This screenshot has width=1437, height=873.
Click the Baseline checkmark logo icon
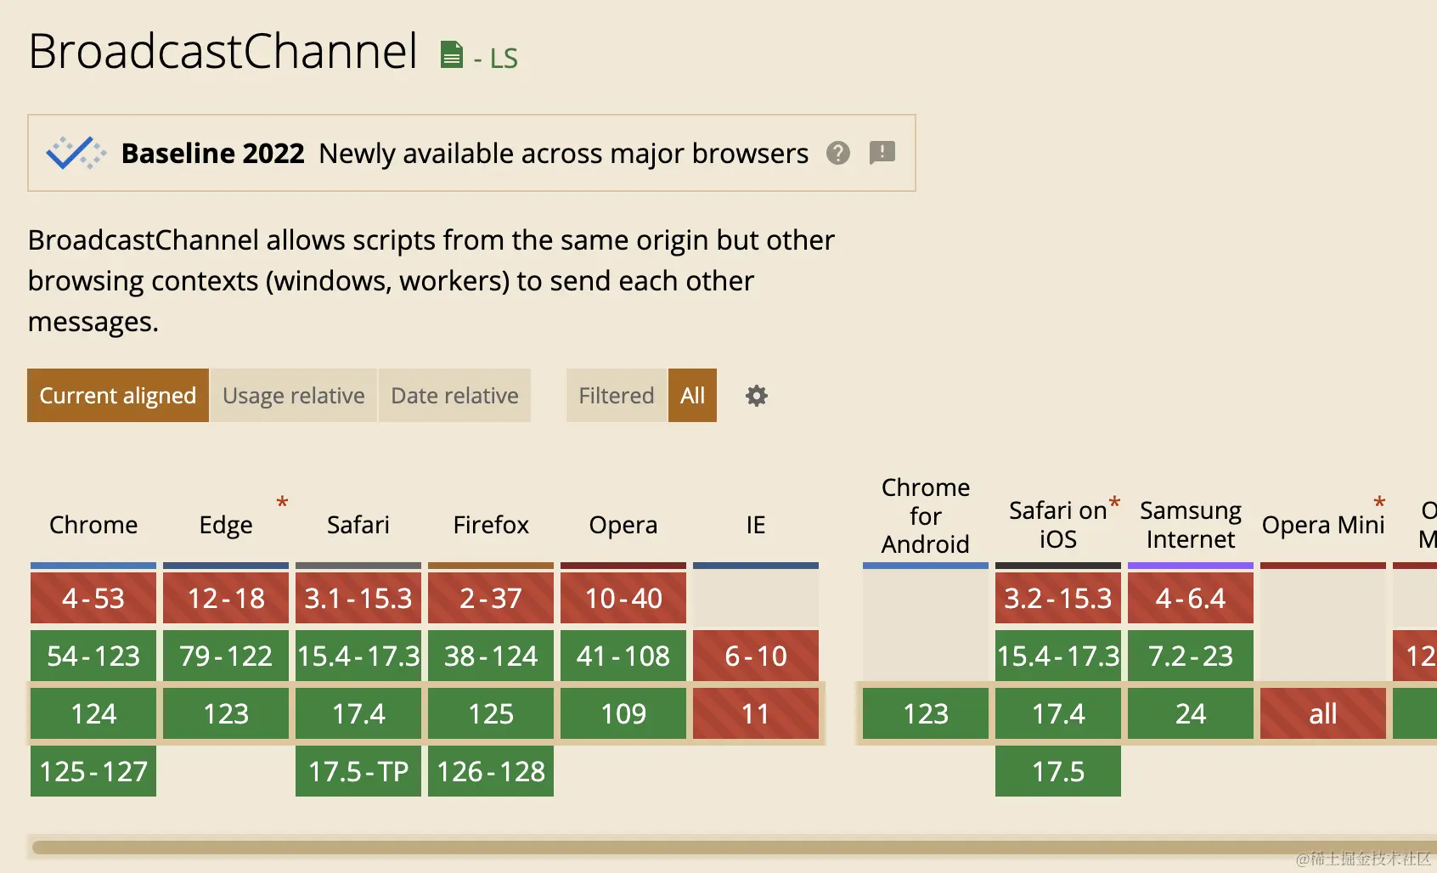[x=76, y=153]
